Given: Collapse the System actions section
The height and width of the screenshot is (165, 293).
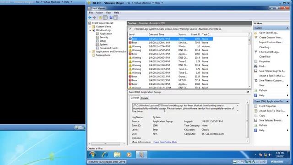Looking at the screenshot, I should (287, 28).
